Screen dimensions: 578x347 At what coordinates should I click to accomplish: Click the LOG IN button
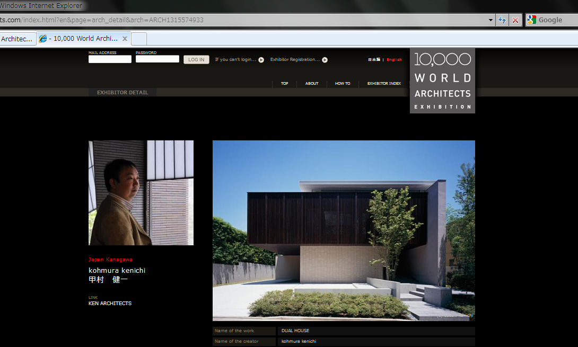pyautogui.click(x=196, y=60)
